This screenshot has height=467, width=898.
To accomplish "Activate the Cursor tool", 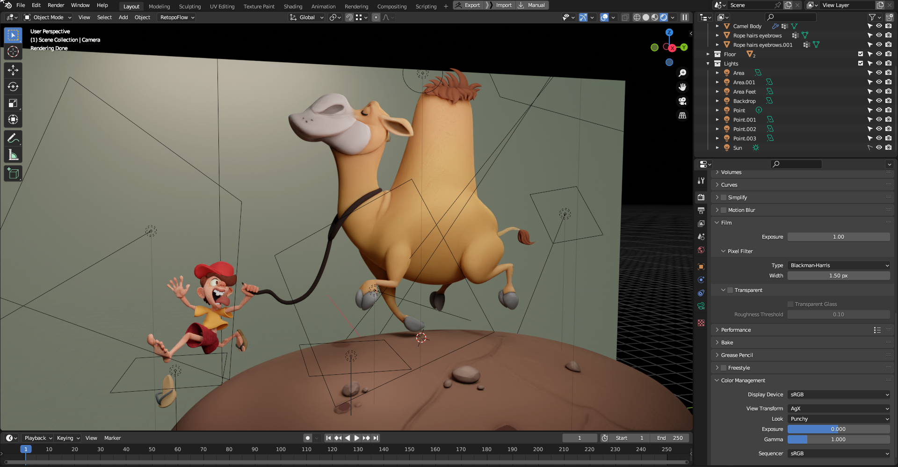I will [13, 51].
